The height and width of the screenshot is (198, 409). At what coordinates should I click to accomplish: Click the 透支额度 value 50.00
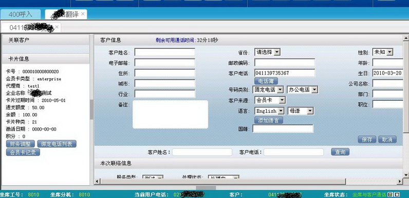tap(38, 107)
